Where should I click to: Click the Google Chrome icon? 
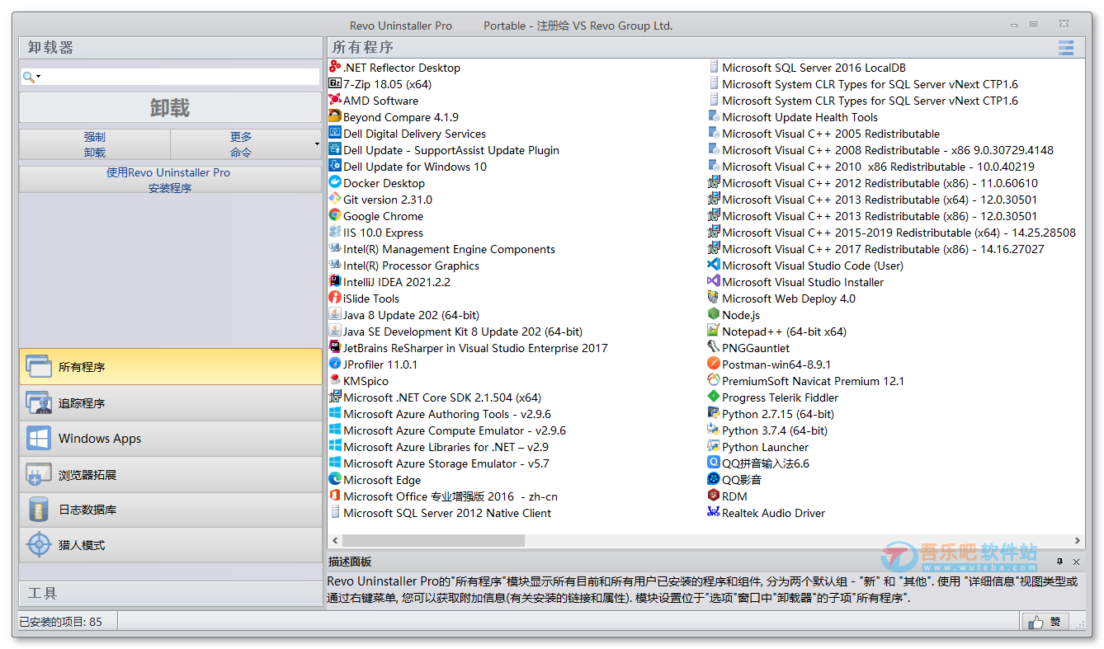point(335,216)
